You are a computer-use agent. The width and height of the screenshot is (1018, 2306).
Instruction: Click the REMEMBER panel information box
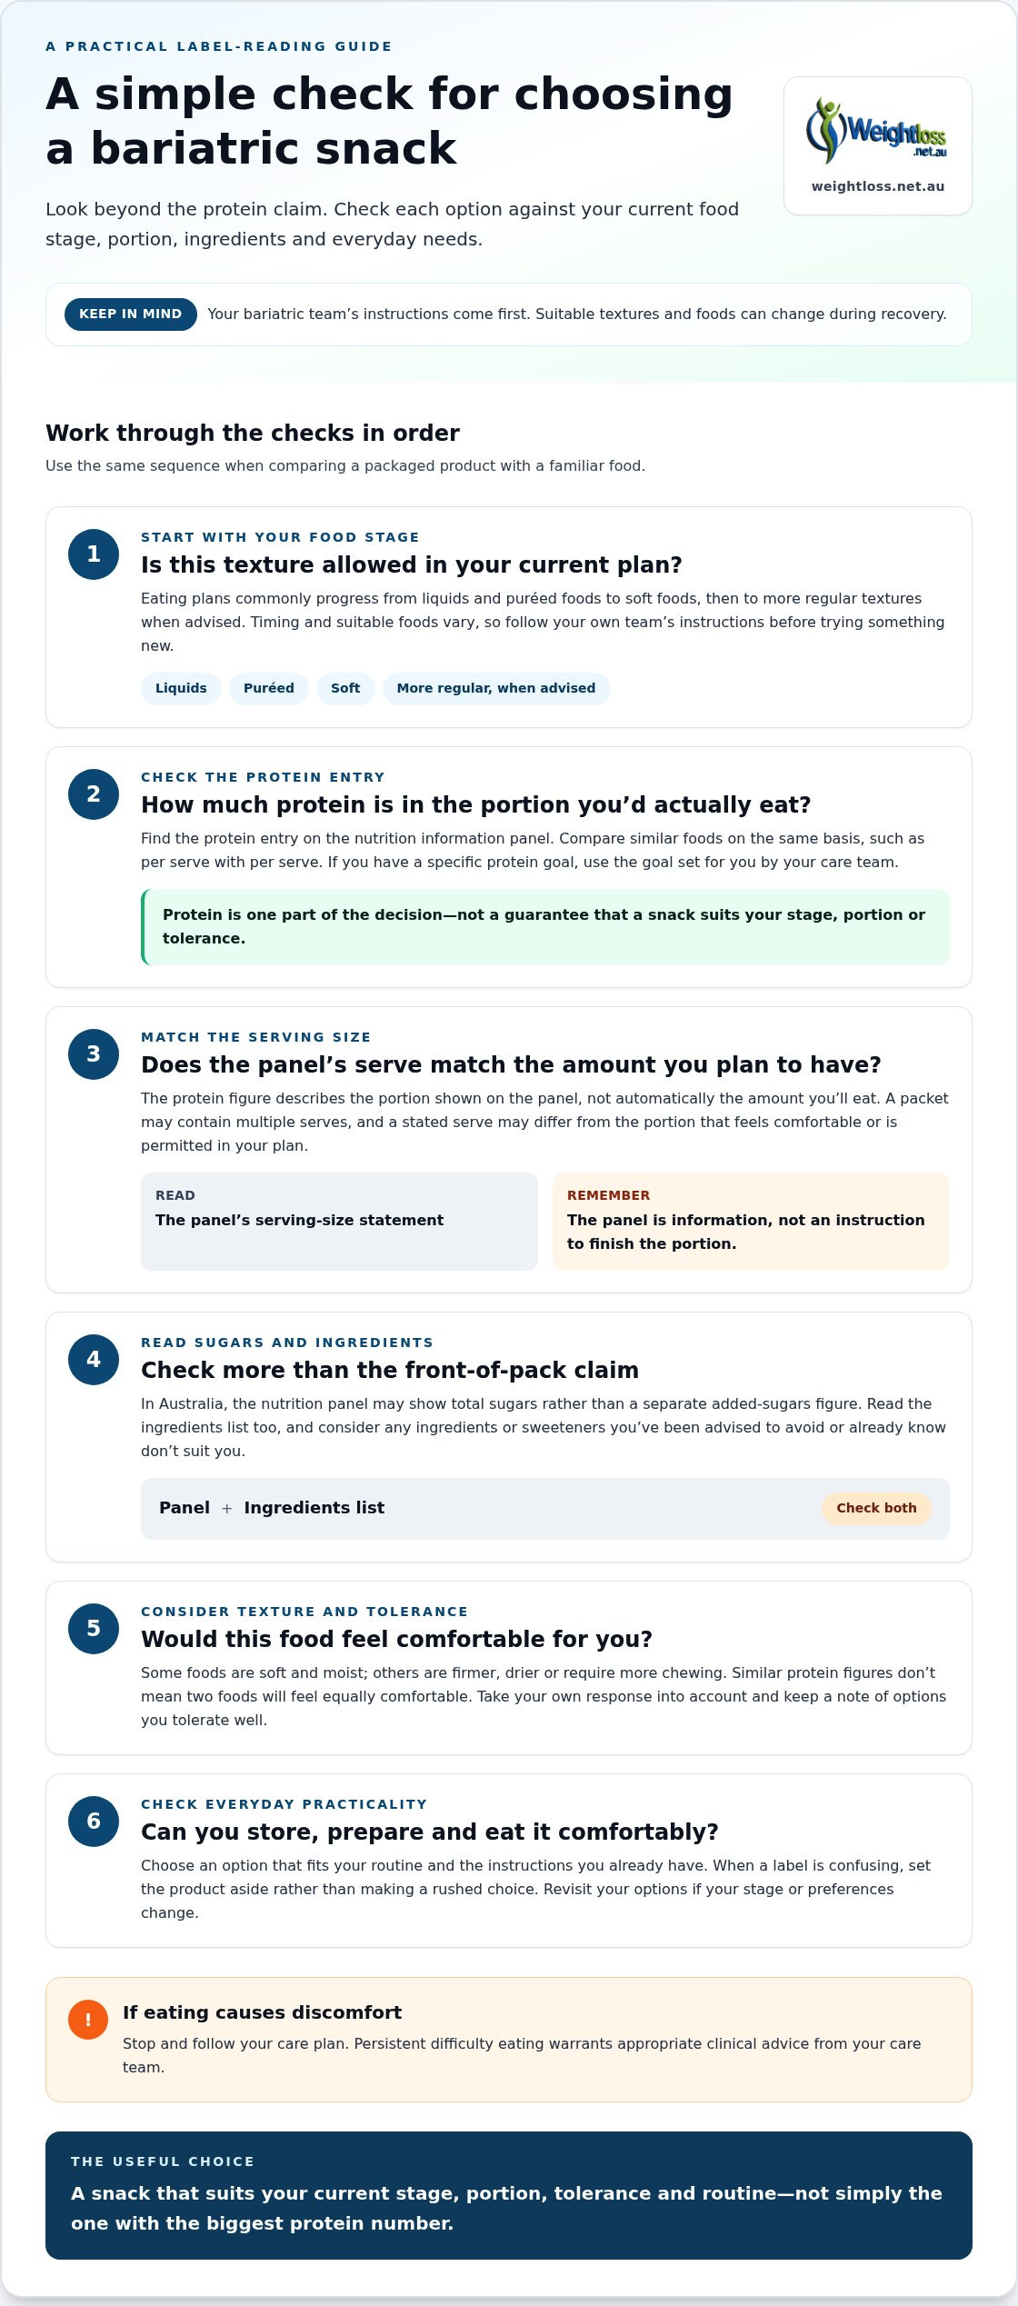coord(751,1222)
